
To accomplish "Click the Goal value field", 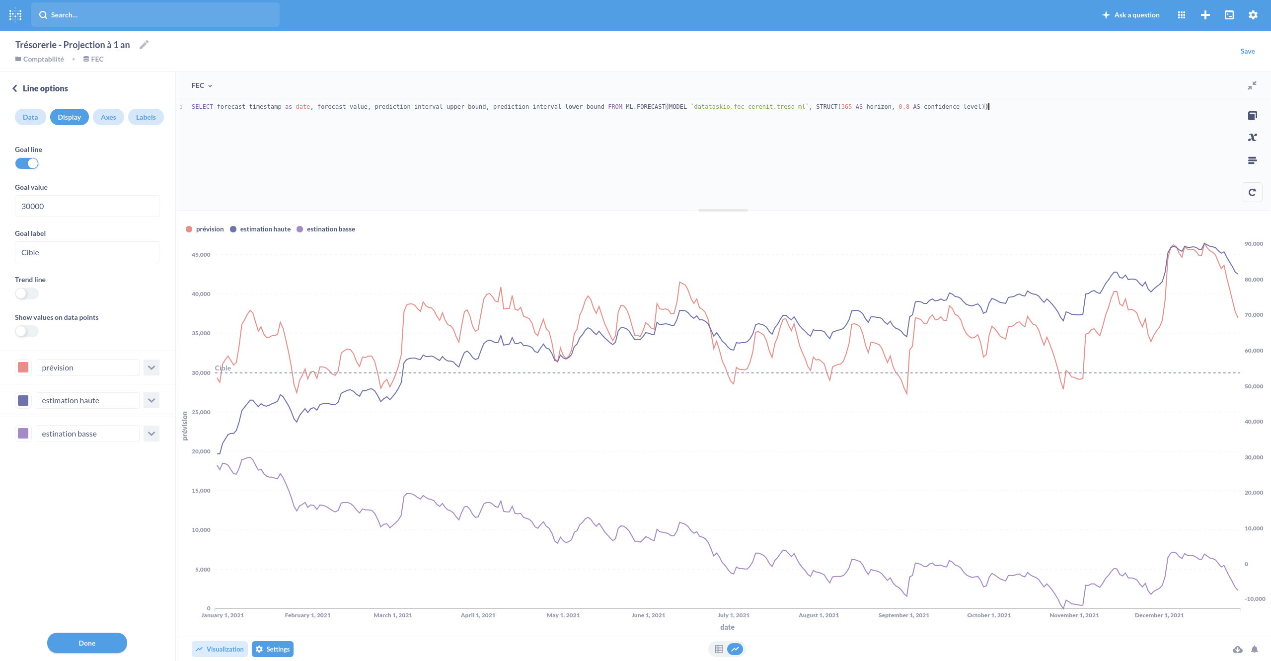I will (87, 206).
